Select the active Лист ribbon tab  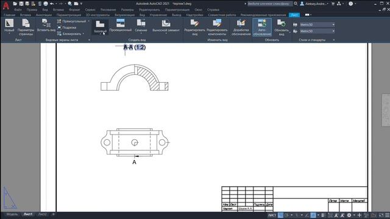294,15
